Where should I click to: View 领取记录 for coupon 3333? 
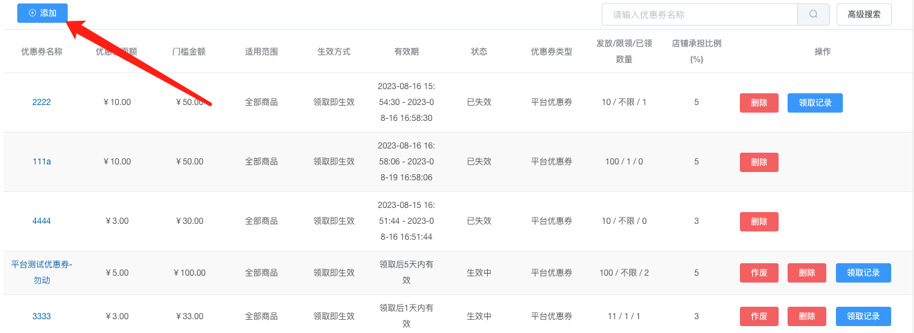(x=863, y=316)
